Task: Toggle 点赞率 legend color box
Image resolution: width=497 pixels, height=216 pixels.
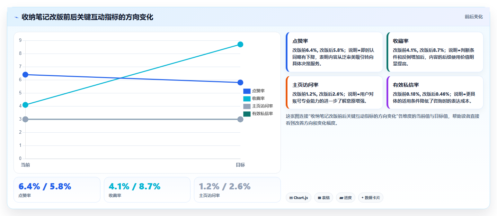Action: 247,91
